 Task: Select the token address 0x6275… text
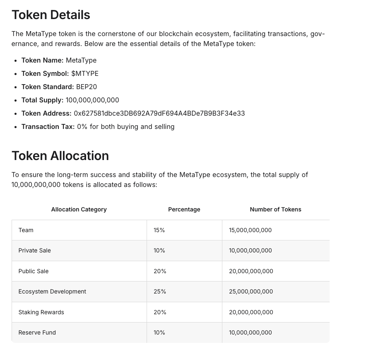click(x=159, y=113)
